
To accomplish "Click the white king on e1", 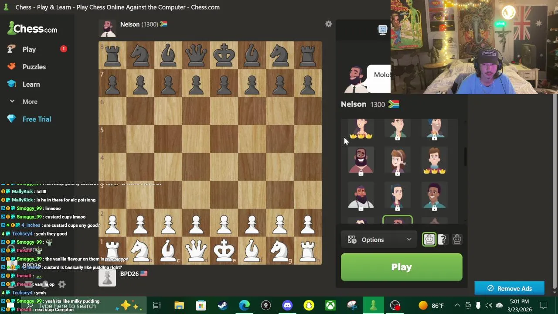I will tap(224, 251).
